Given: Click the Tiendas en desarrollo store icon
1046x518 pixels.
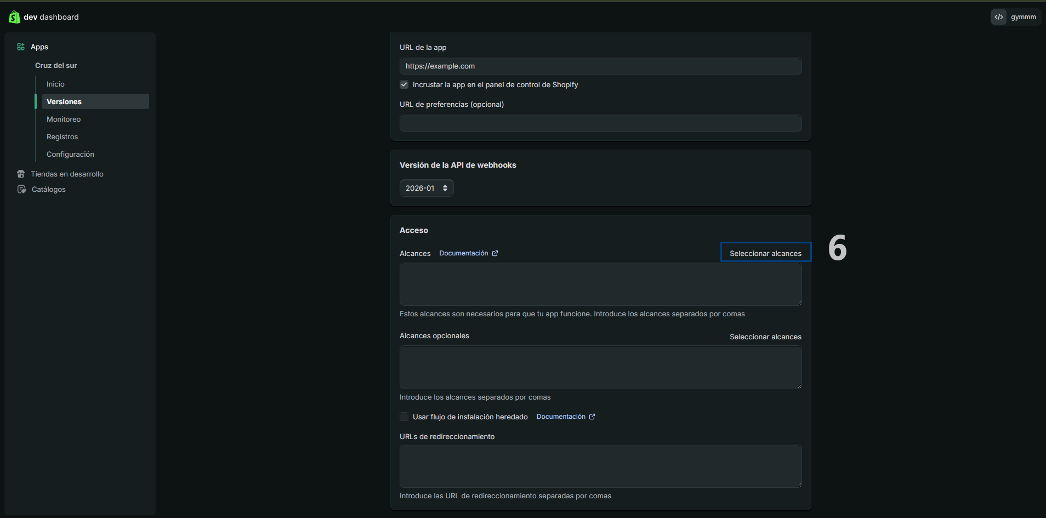Looking at the screenshot, I should (21, 174).
